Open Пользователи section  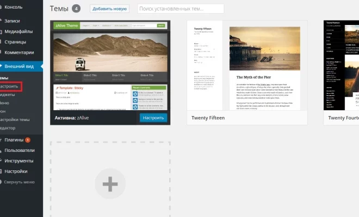(20, 150)
